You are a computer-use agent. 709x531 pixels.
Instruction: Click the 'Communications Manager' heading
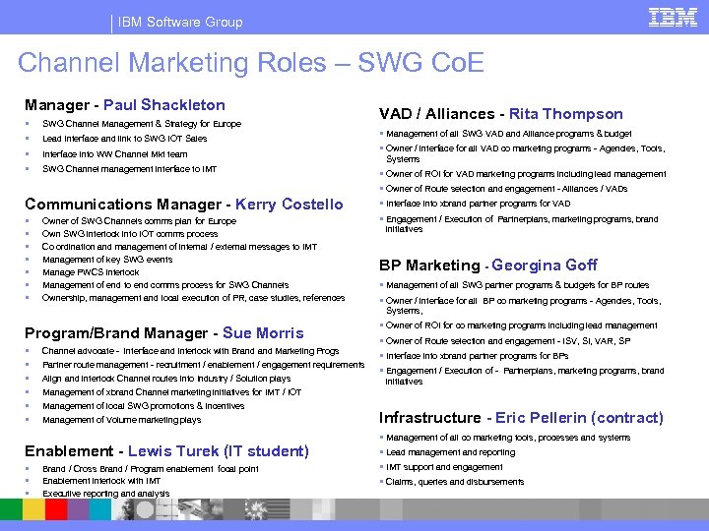tap(123, 205)
